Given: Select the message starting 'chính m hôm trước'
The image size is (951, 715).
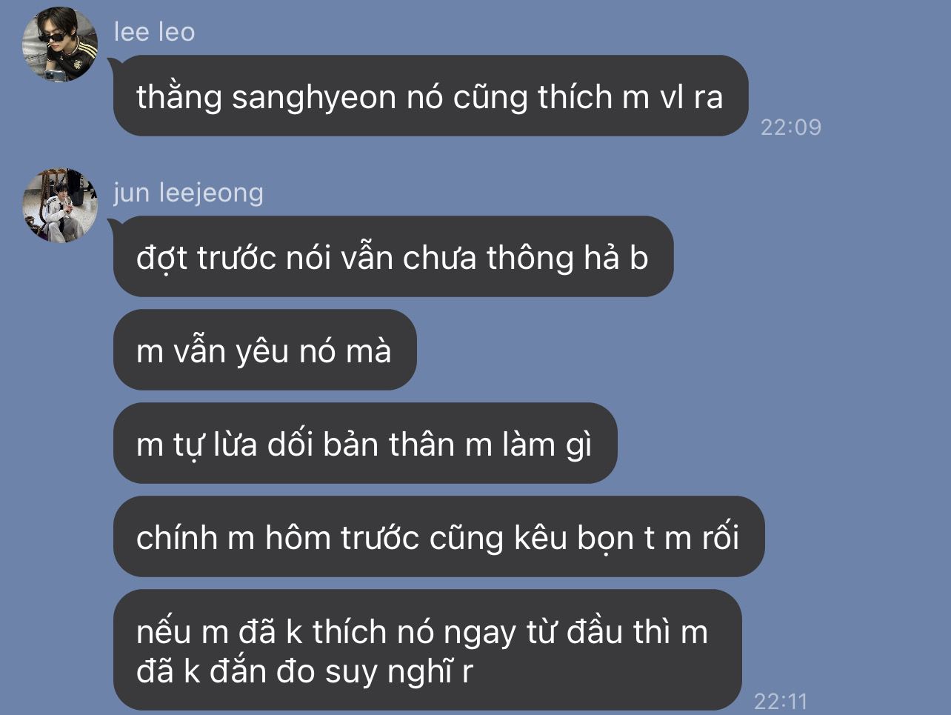Looking at the screenshot, I should click(x=438, y=536).
